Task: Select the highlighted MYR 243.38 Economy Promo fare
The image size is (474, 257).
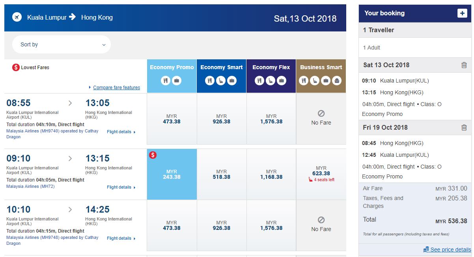Action: pos(172,174)
